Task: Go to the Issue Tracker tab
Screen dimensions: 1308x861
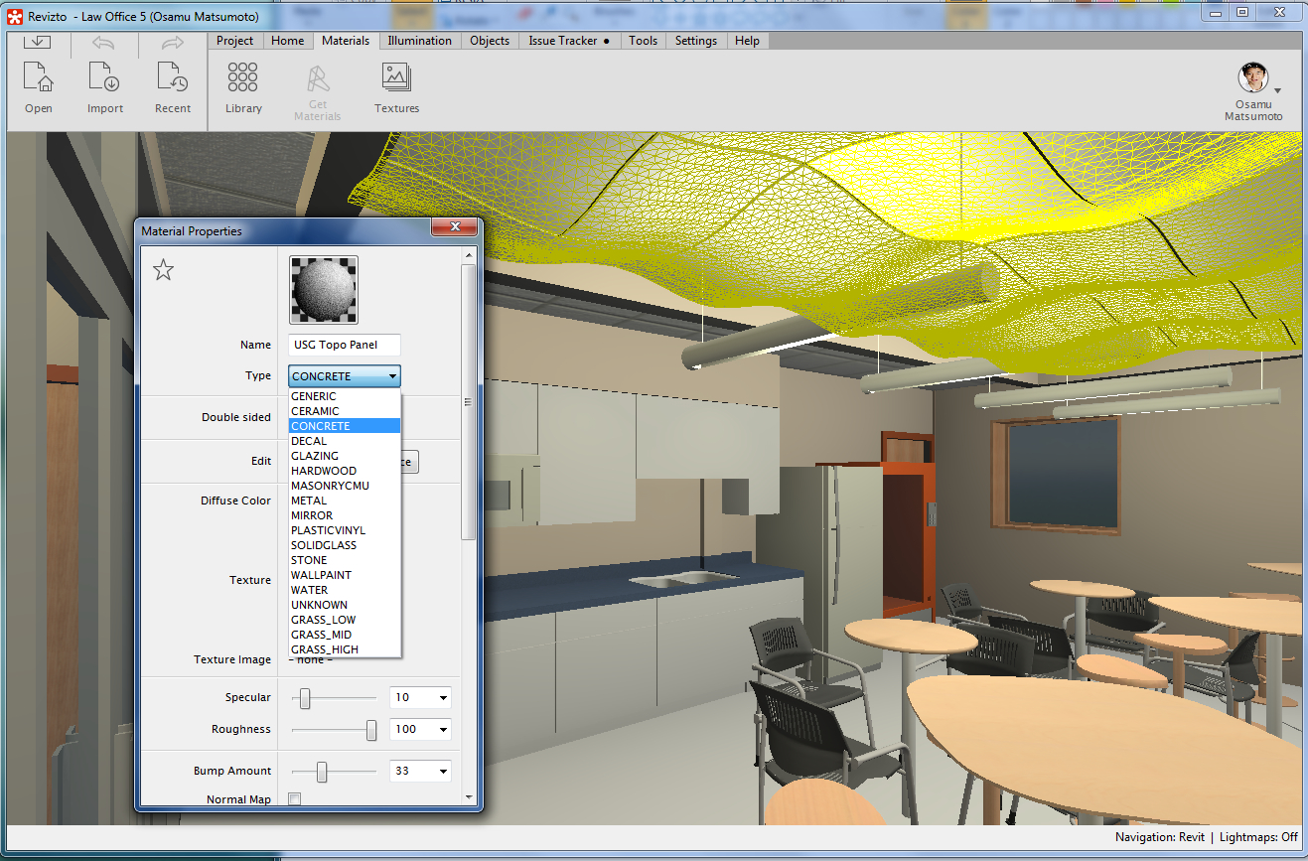Action: [x=569, y=41]
